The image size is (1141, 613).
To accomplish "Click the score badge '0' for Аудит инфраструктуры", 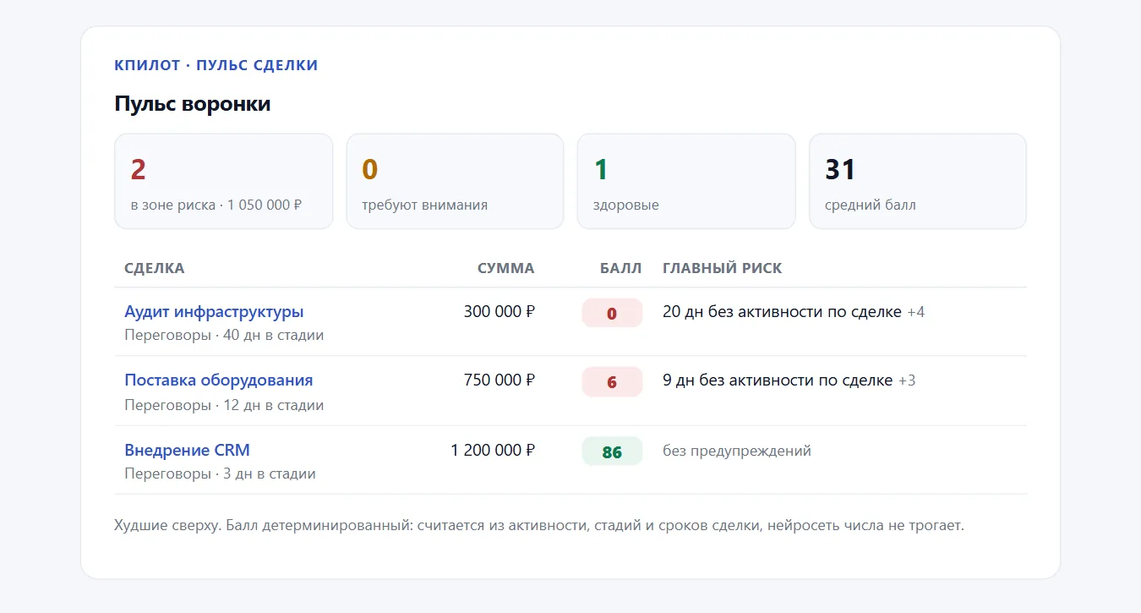I will (x=612, y=313).
